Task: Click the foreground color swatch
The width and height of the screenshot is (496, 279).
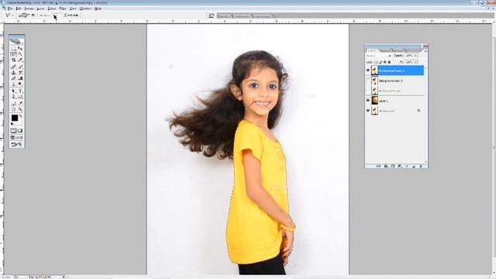Action: (15, 117)
